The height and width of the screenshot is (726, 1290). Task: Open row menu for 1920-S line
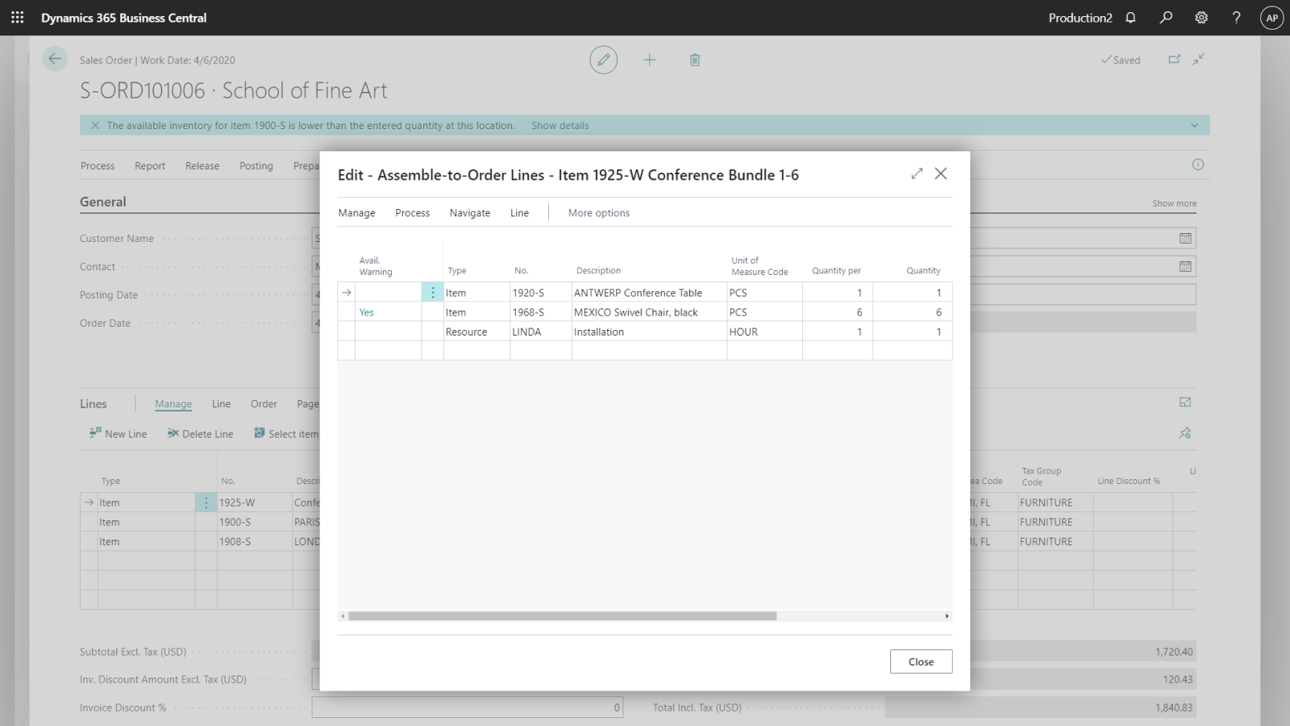tap(432, 293)
